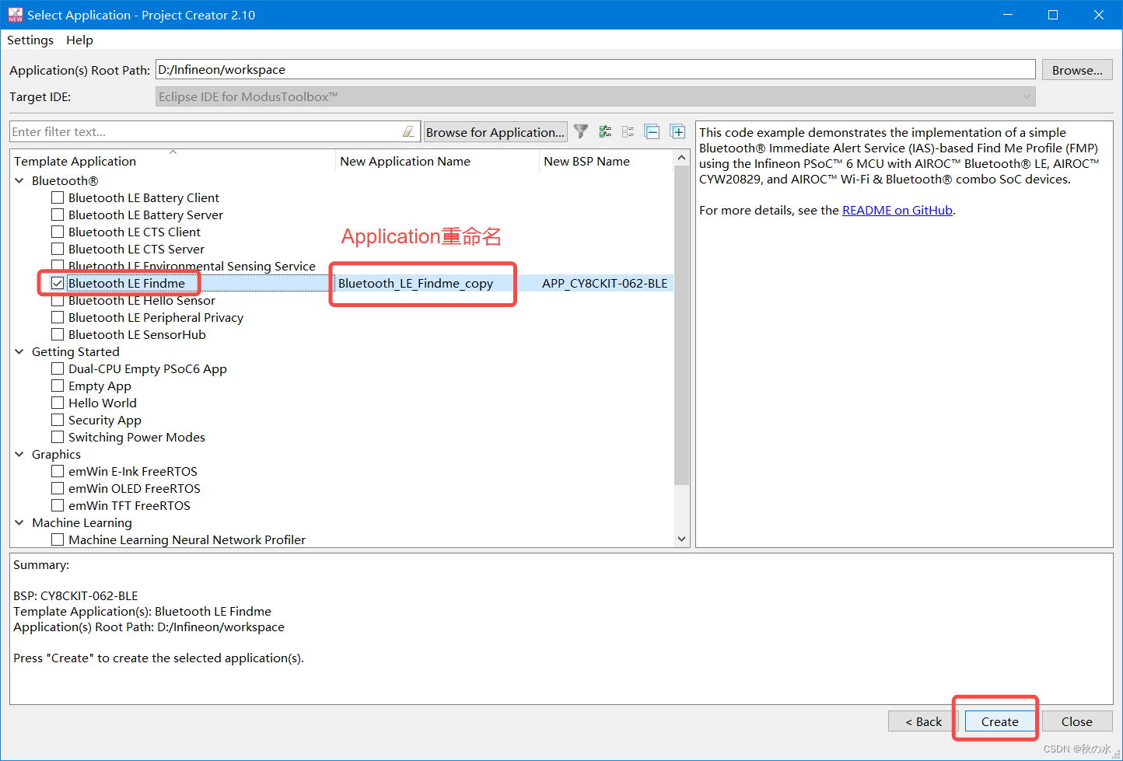Check Bluetooth LE CTS Client
Viewport: 1123px width, 761px height.
pyautogui.click(x=58, y=232)
